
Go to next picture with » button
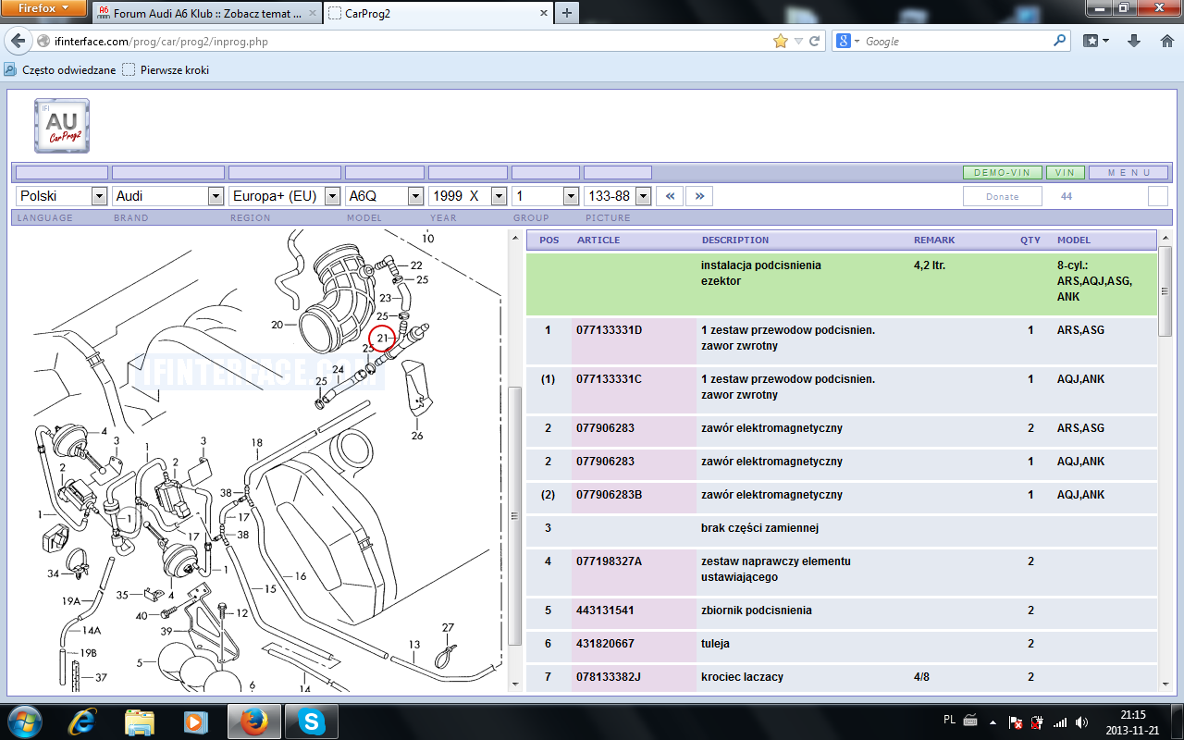tap(700, 196)
